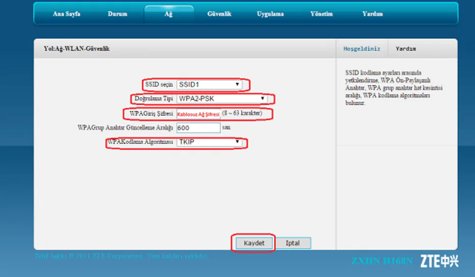The image size is (475, 277).
Task: Expand the WPA Kodlama Algoritması TKIP dropdown
Action: tap(209, 142)
